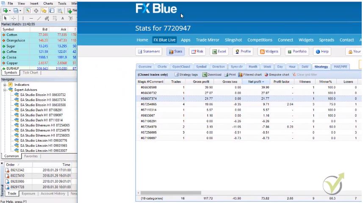The width and height of the screenshot is (363, 203).
Task: Open Trade Mirror nav link
Action: [208, 40]
